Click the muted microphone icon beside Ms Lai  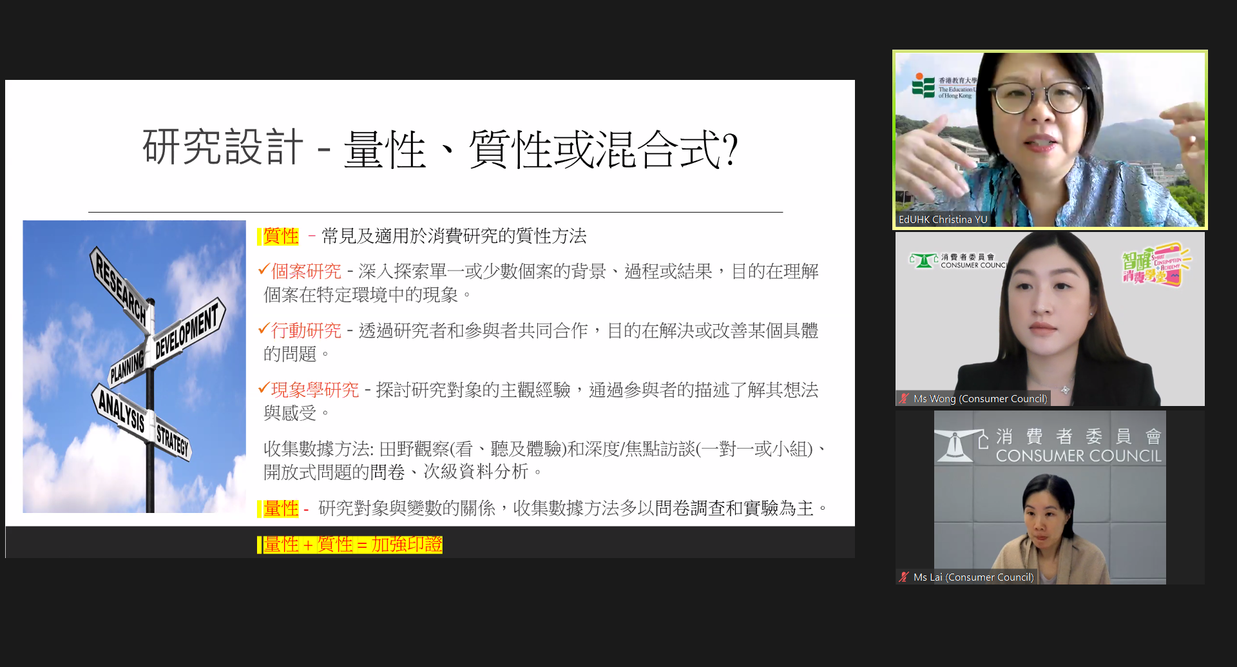tap(905, 577)
